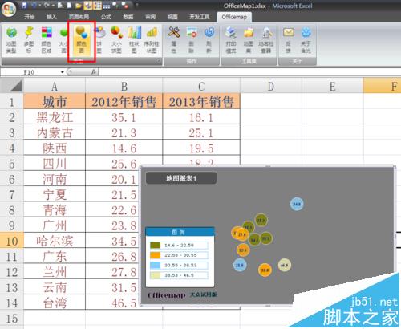Click the open folder icon in quick access toolbar
Screen dimensions: 401x329
[79, 6]
